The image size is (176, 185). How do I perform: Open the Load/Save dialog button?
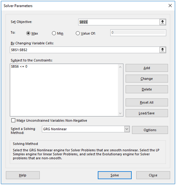(147, 113)
